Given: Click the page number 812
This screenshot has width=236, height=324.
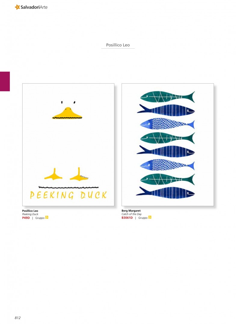Looking at the screenshot, I should (18, 318).
